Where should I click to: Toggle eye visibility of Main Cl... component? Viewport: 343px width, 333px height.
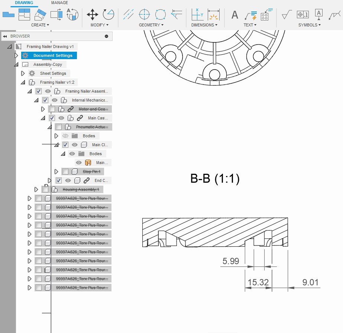point(75,145)
